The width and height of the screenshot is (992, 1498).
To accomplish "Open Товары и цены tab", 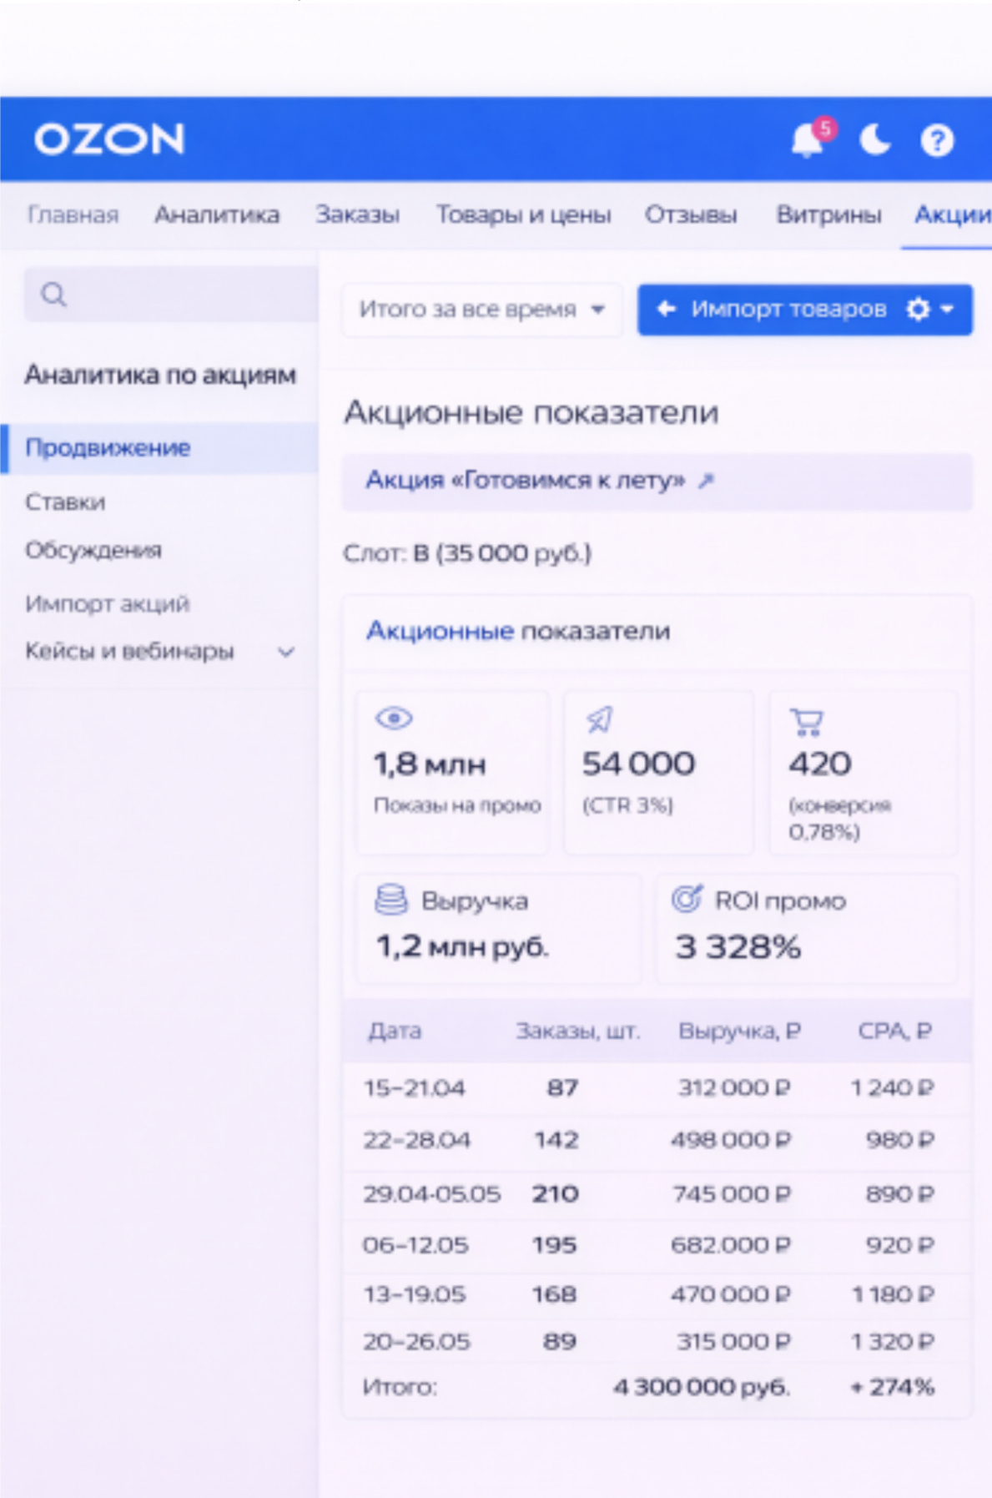I will (523, 215).
